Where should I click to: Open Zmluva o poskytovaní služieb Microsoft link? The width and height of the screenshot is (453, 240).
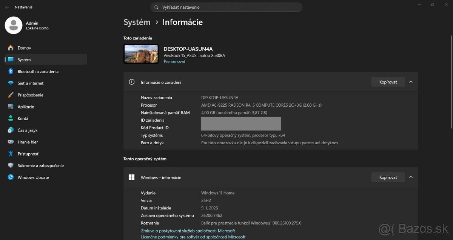point(188,231)
